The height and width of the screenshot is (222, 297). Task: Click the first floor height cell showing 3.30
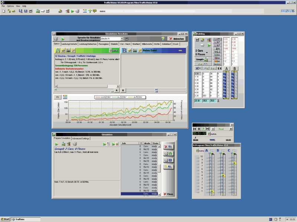point(198,74)
